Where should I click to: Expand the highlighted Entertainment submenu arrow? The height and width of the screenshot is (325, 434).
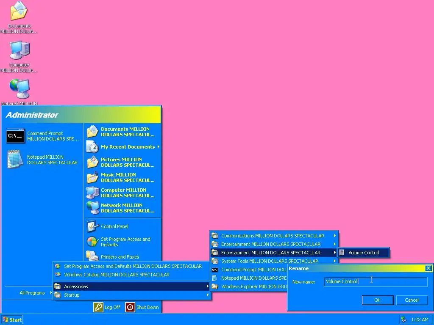tap(335, 252)
